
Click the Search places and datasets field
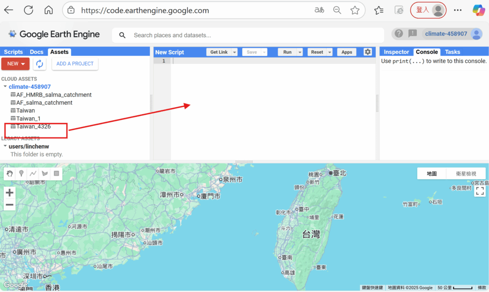pyautogui.click(x=248, y=35)
